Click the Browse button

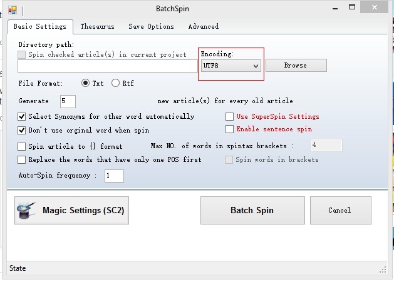[x=296, y=66]
